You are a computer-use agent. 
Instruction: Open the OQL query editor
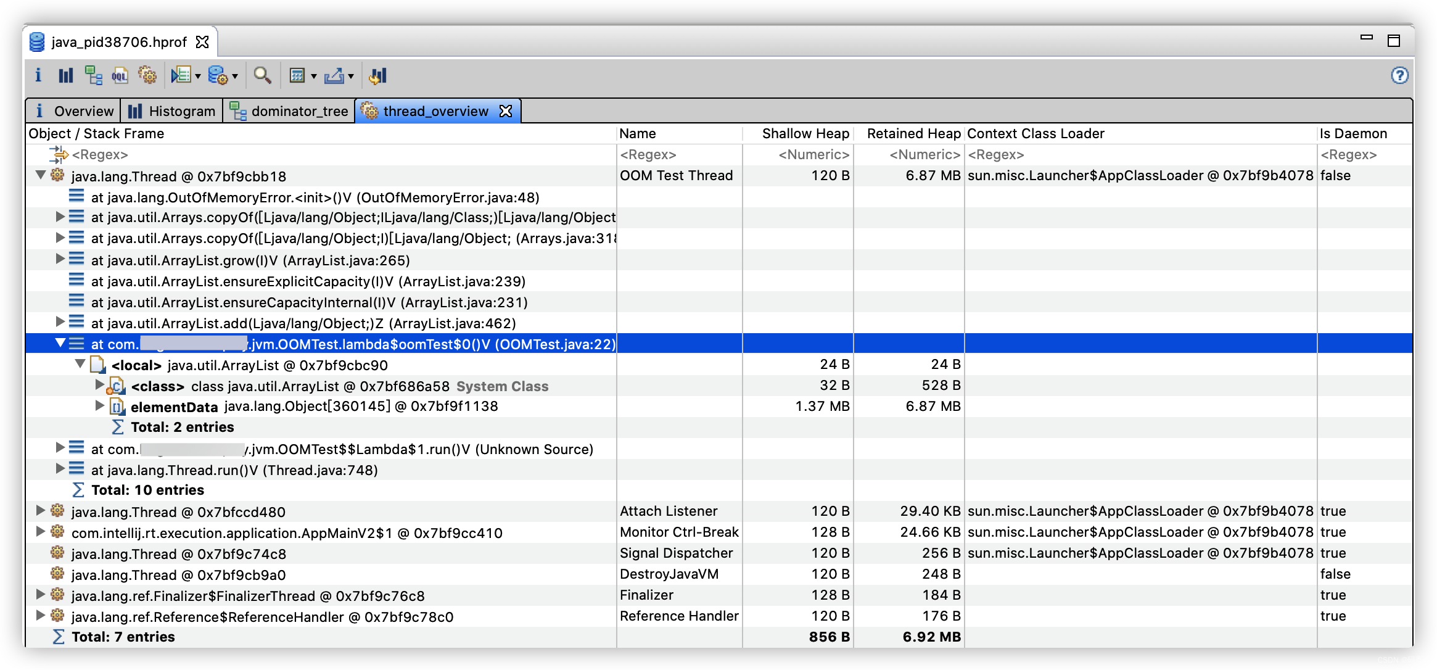120,76
